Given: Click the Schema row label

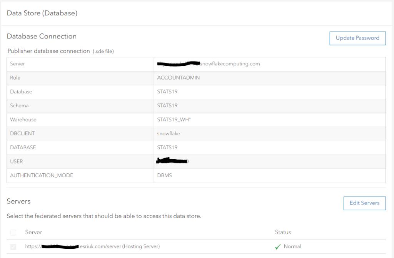Looking at the screenshot, I should (x=19, y=105).
